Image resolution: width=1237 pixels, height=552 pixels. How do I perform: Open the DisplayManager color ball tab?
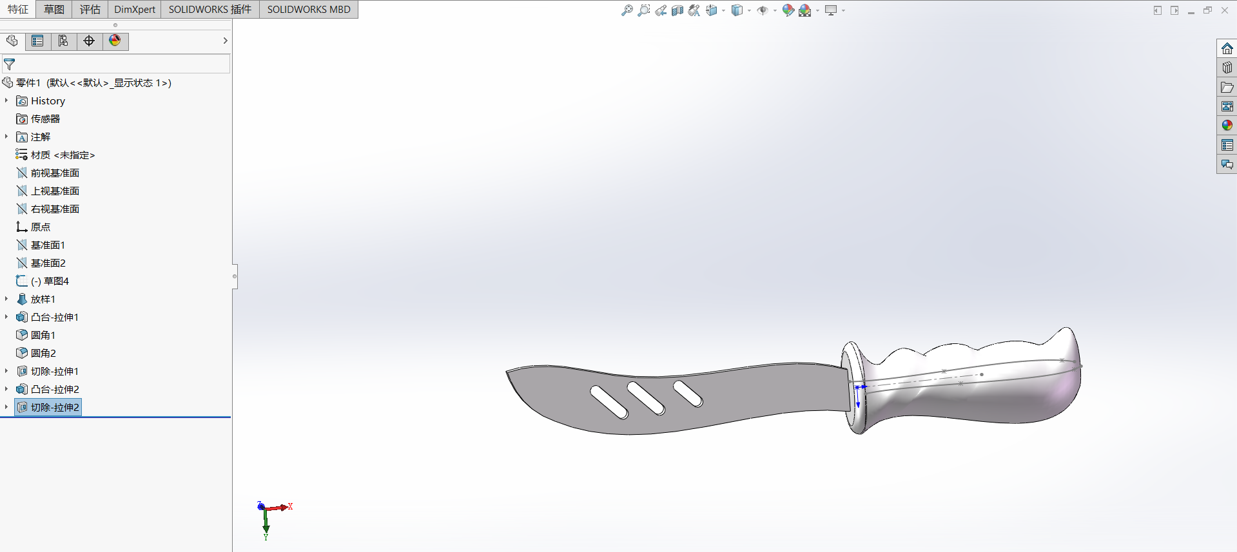pos(115,41)
